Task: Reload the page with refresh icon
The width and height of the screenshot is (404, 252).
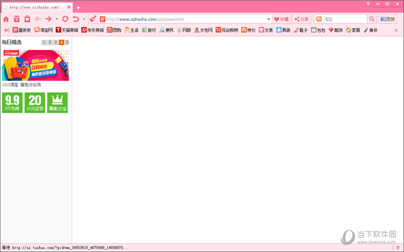Action: coord(65,19)
